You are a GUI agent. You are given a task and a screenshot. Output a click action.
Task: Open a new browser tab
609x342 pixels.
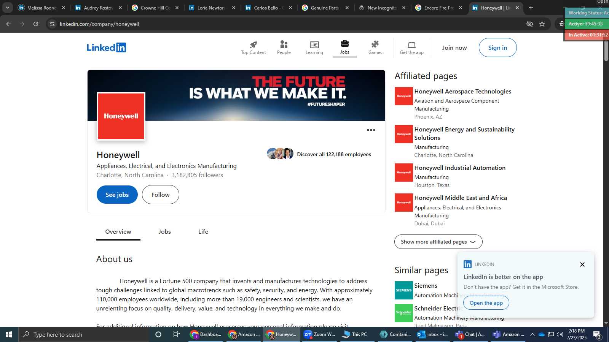[531, 8]
